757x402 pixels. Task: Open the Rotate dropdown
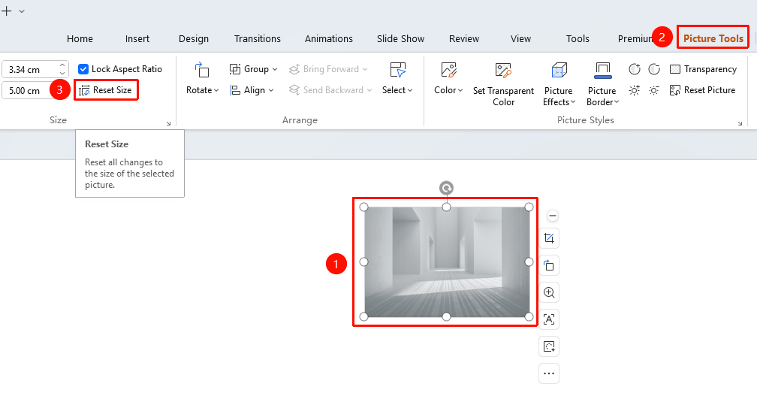pyautogui.click(x=202, y=90)
